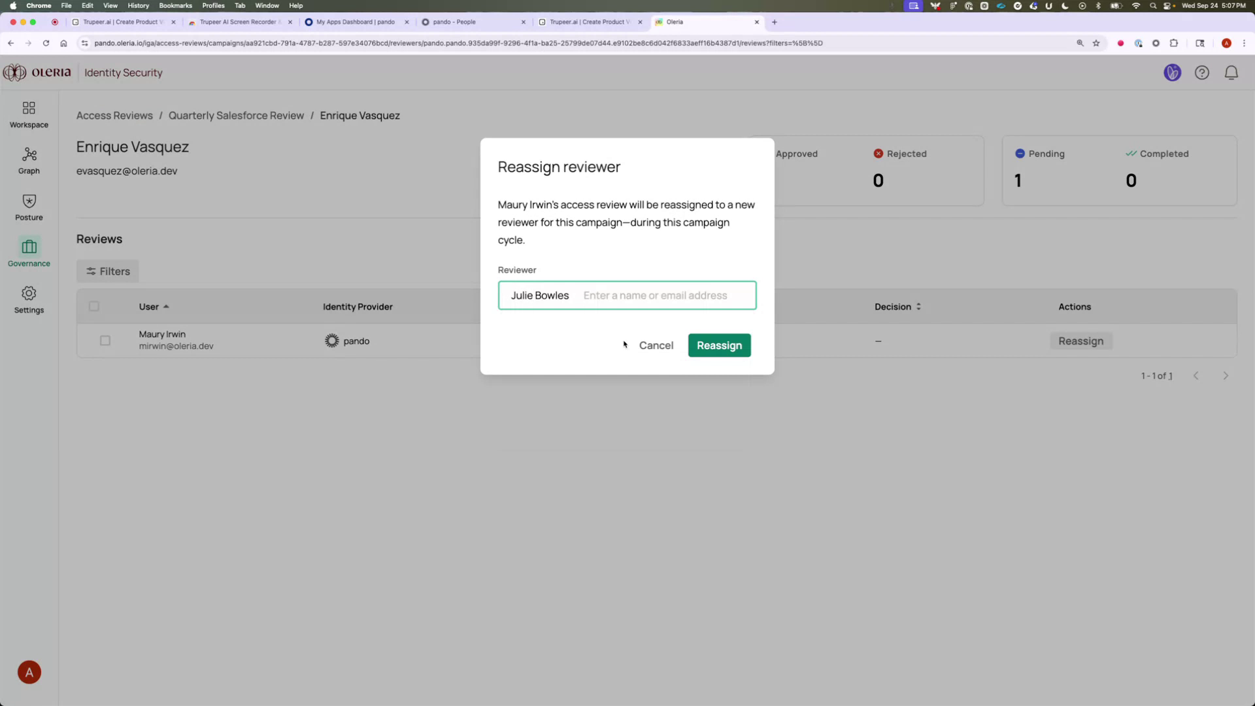Open Access Reviews via breadcrumb link
The width and height of the screenshot is (1255, 706).
pyautogui.click(x=114, y=115)
